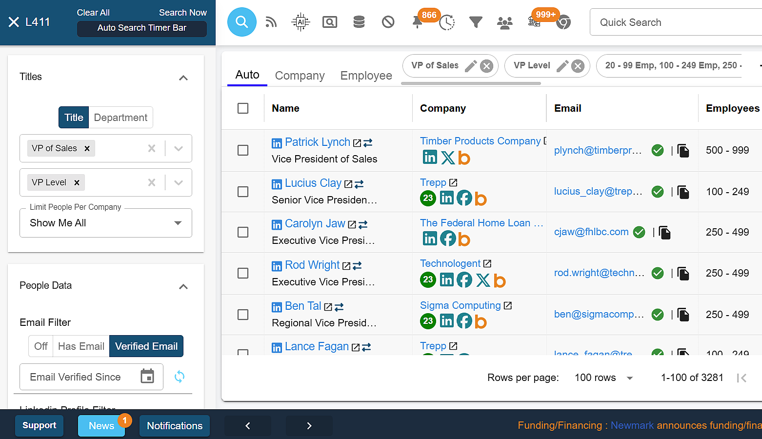
Task: Click the refresh icon beside Email Verified Since
Action: (180, 377)
